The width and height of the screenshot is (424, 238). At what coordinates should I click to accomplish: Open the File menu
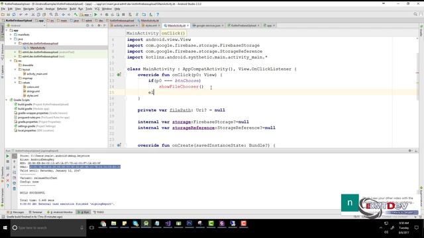(3, 9)
